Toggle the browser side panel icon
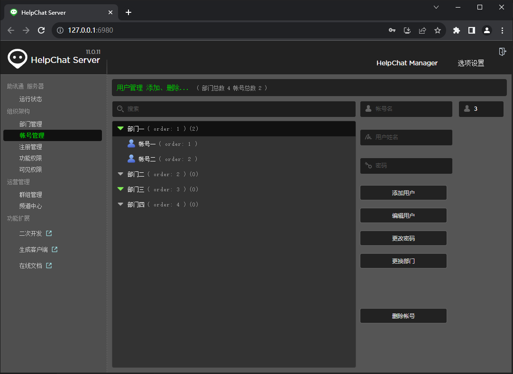This screenshot has height=374, width=513. pyautogui.click(x=471, y=30)
